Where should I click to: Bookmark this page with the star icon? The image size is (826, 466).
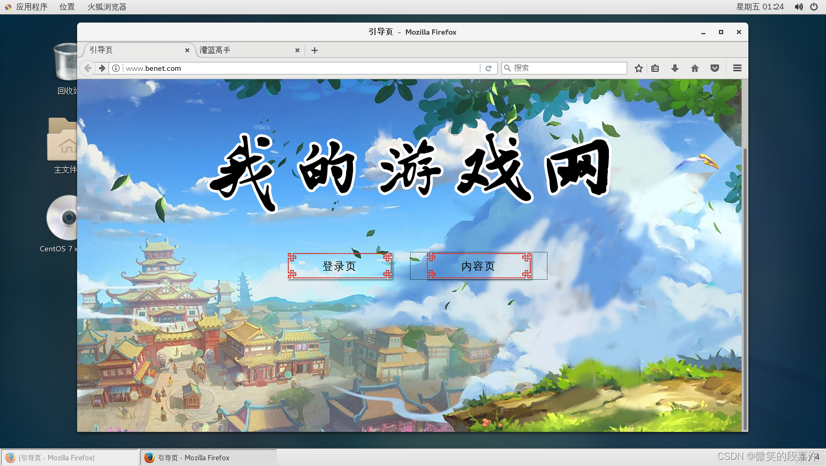click(639, 68)
